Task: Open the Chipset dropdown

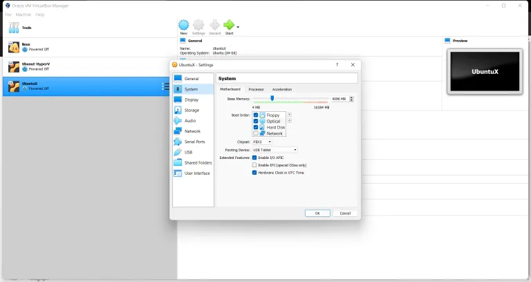Action: pyautogui.click(x=262, y=142)
